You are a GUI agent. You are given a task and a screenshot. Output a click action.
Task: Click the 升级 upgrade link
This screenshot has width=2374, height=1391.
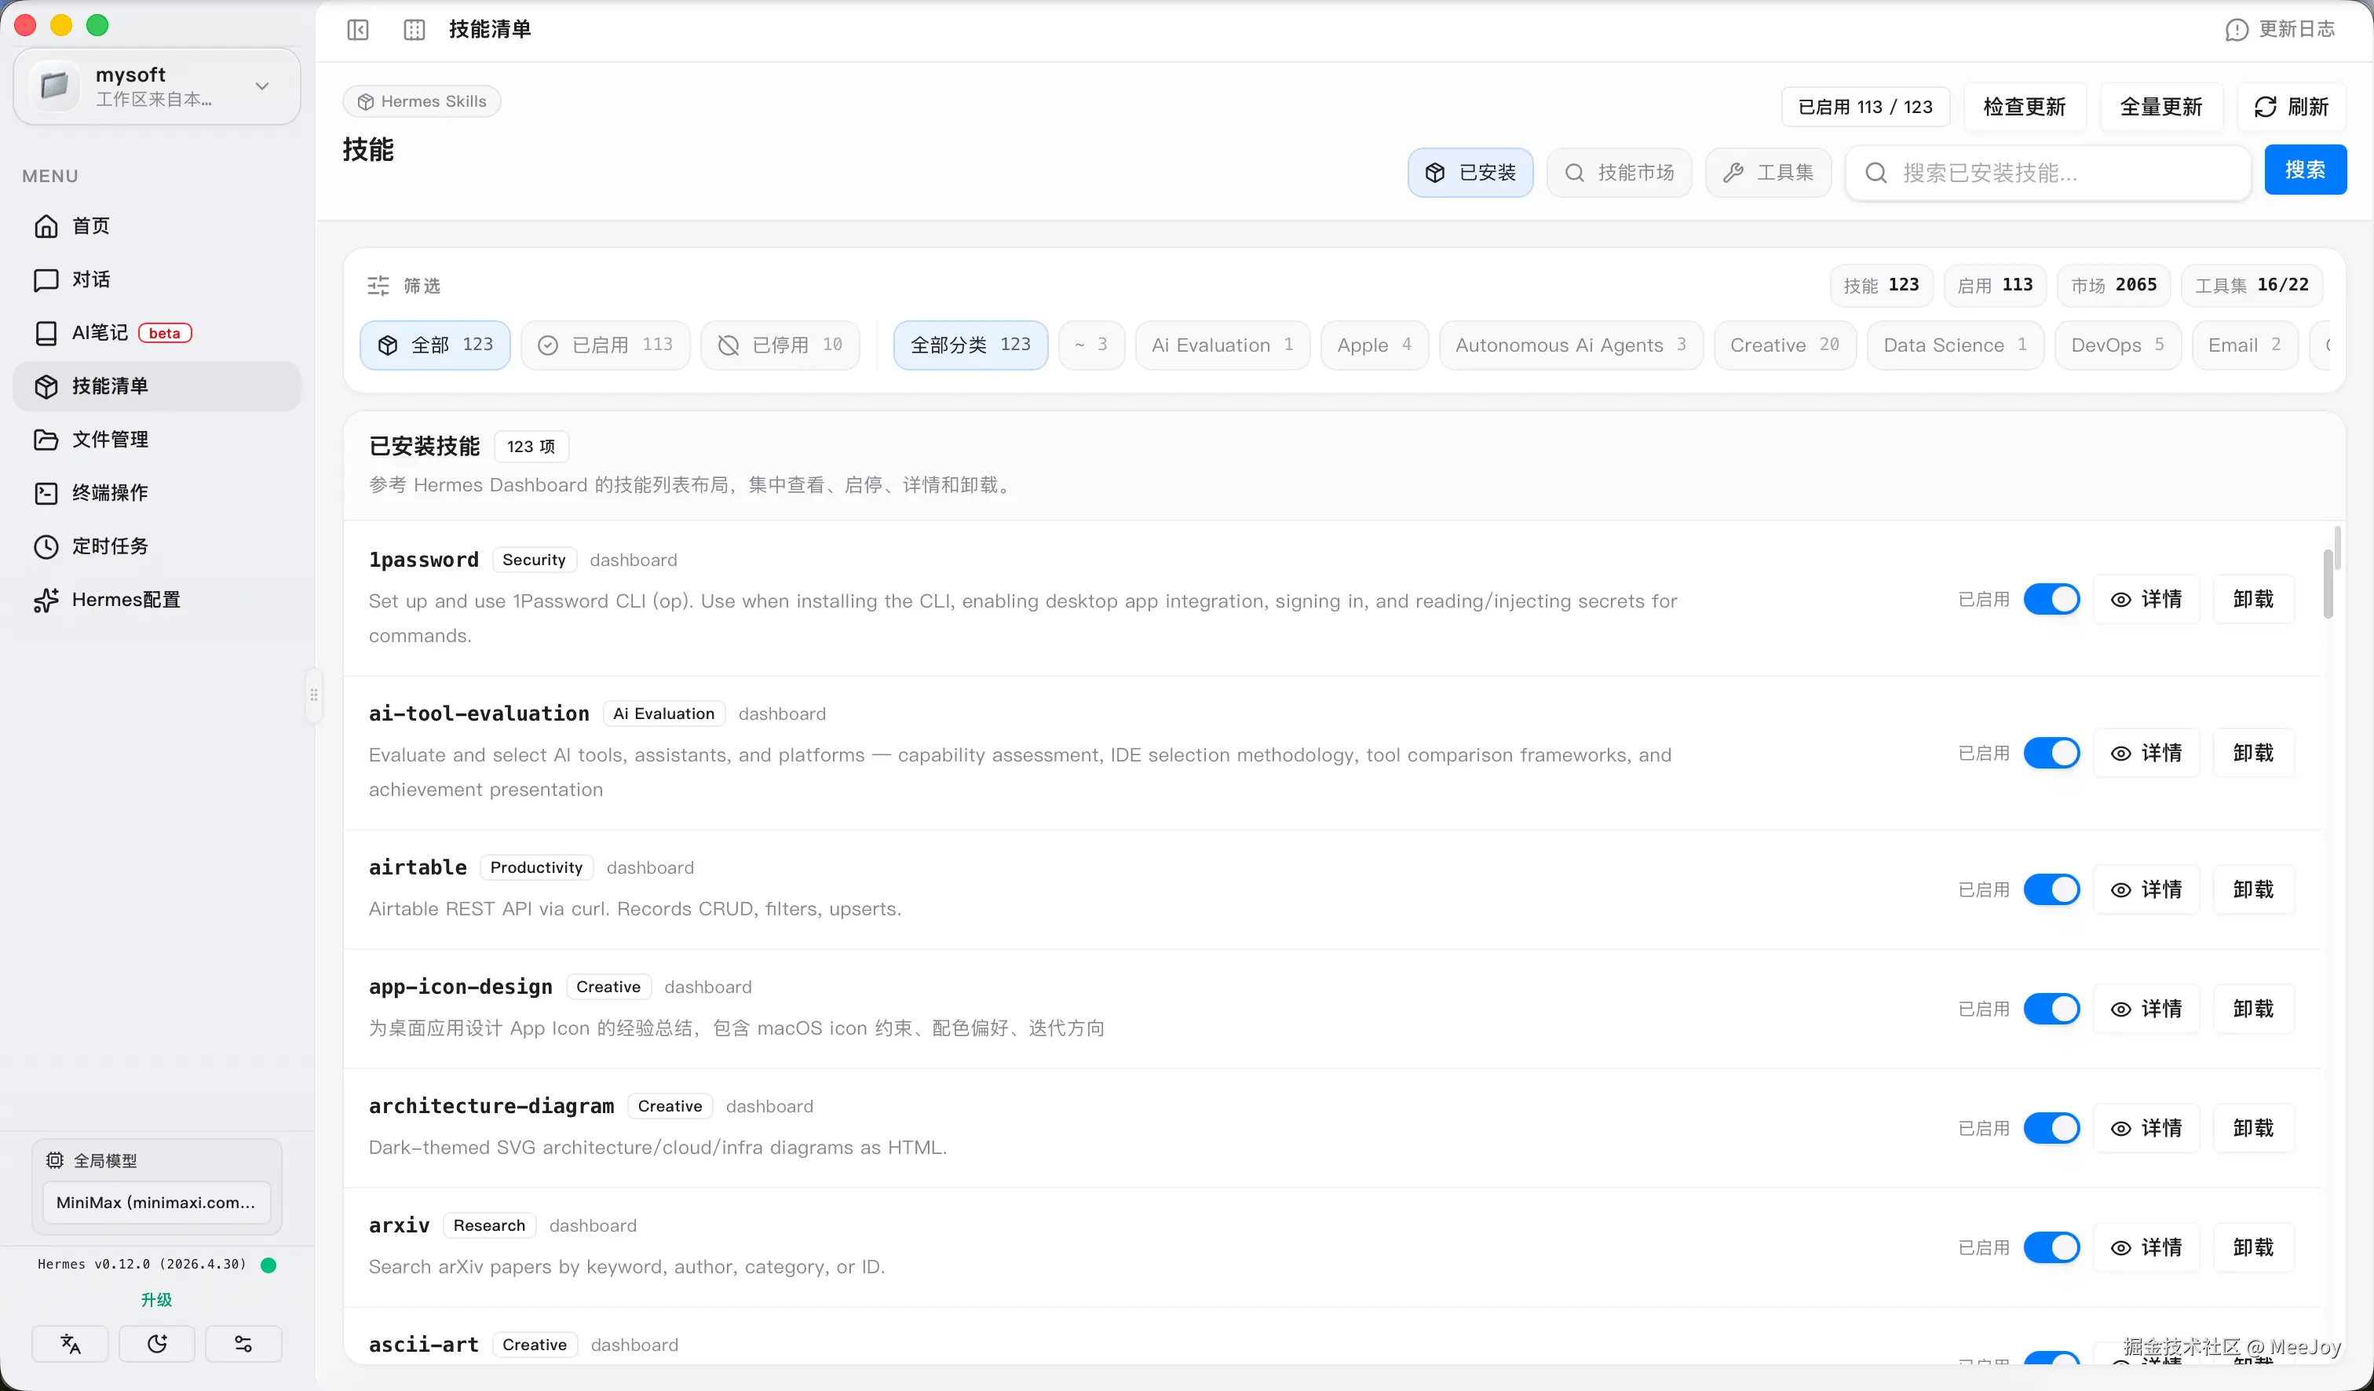[x=156, y=1300]
